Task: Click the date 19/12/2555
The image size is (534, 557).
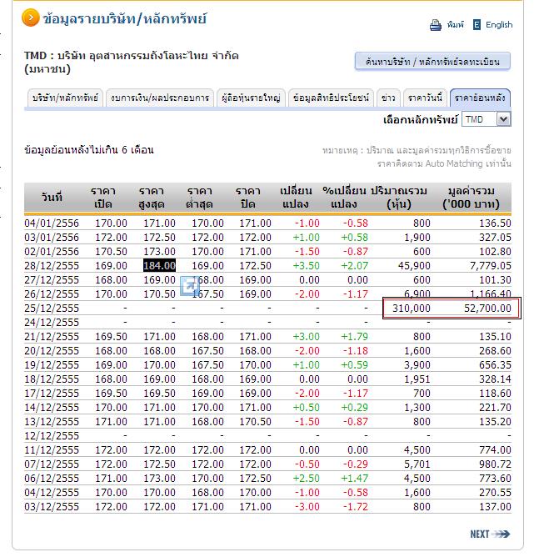Action: pos(52,365)
